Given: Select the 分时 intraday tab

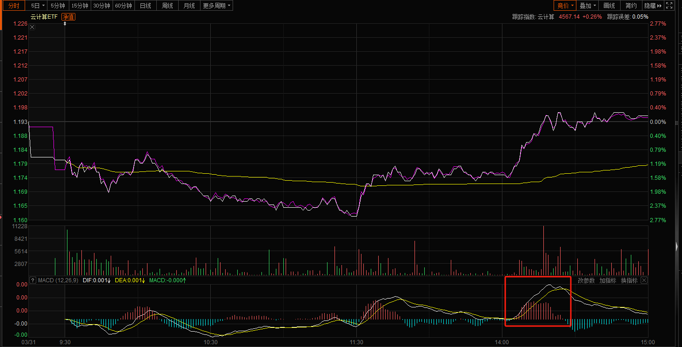Looking at the screenshot, I should (x=14, y=6).
